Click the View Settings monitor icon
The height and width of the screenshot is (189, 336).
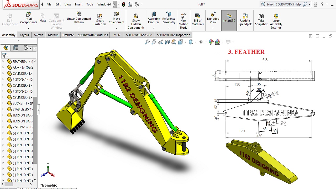click(x=228, y=42)
